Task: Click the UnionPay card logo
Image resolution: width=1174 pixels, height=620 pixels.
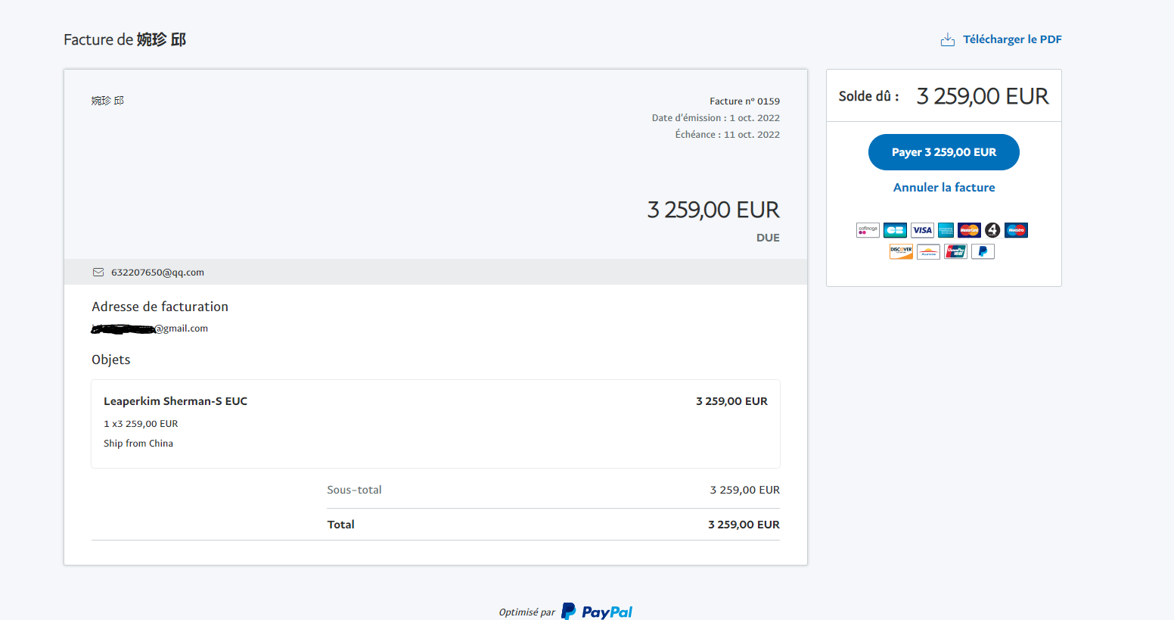Action: 955,251
